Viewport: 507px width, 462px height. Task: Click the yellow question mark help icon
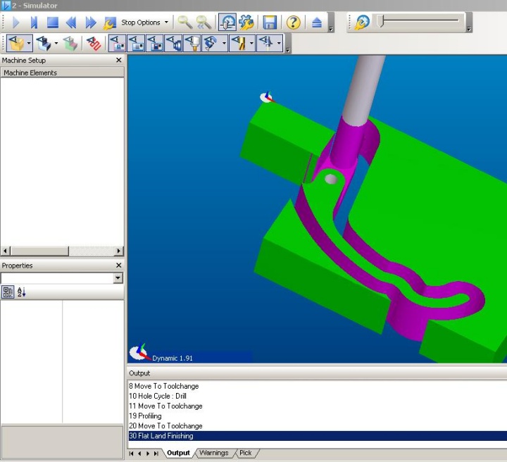tap(294, 23)
